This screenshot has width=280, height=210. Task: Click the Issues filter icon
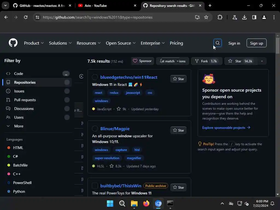pos(8,91)
